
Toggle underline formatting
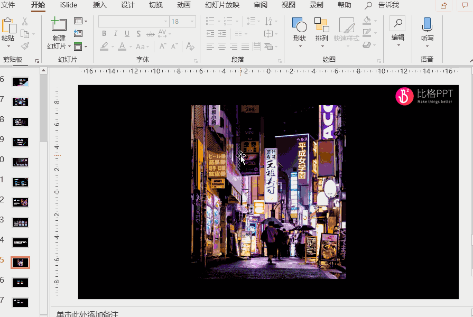127,34
